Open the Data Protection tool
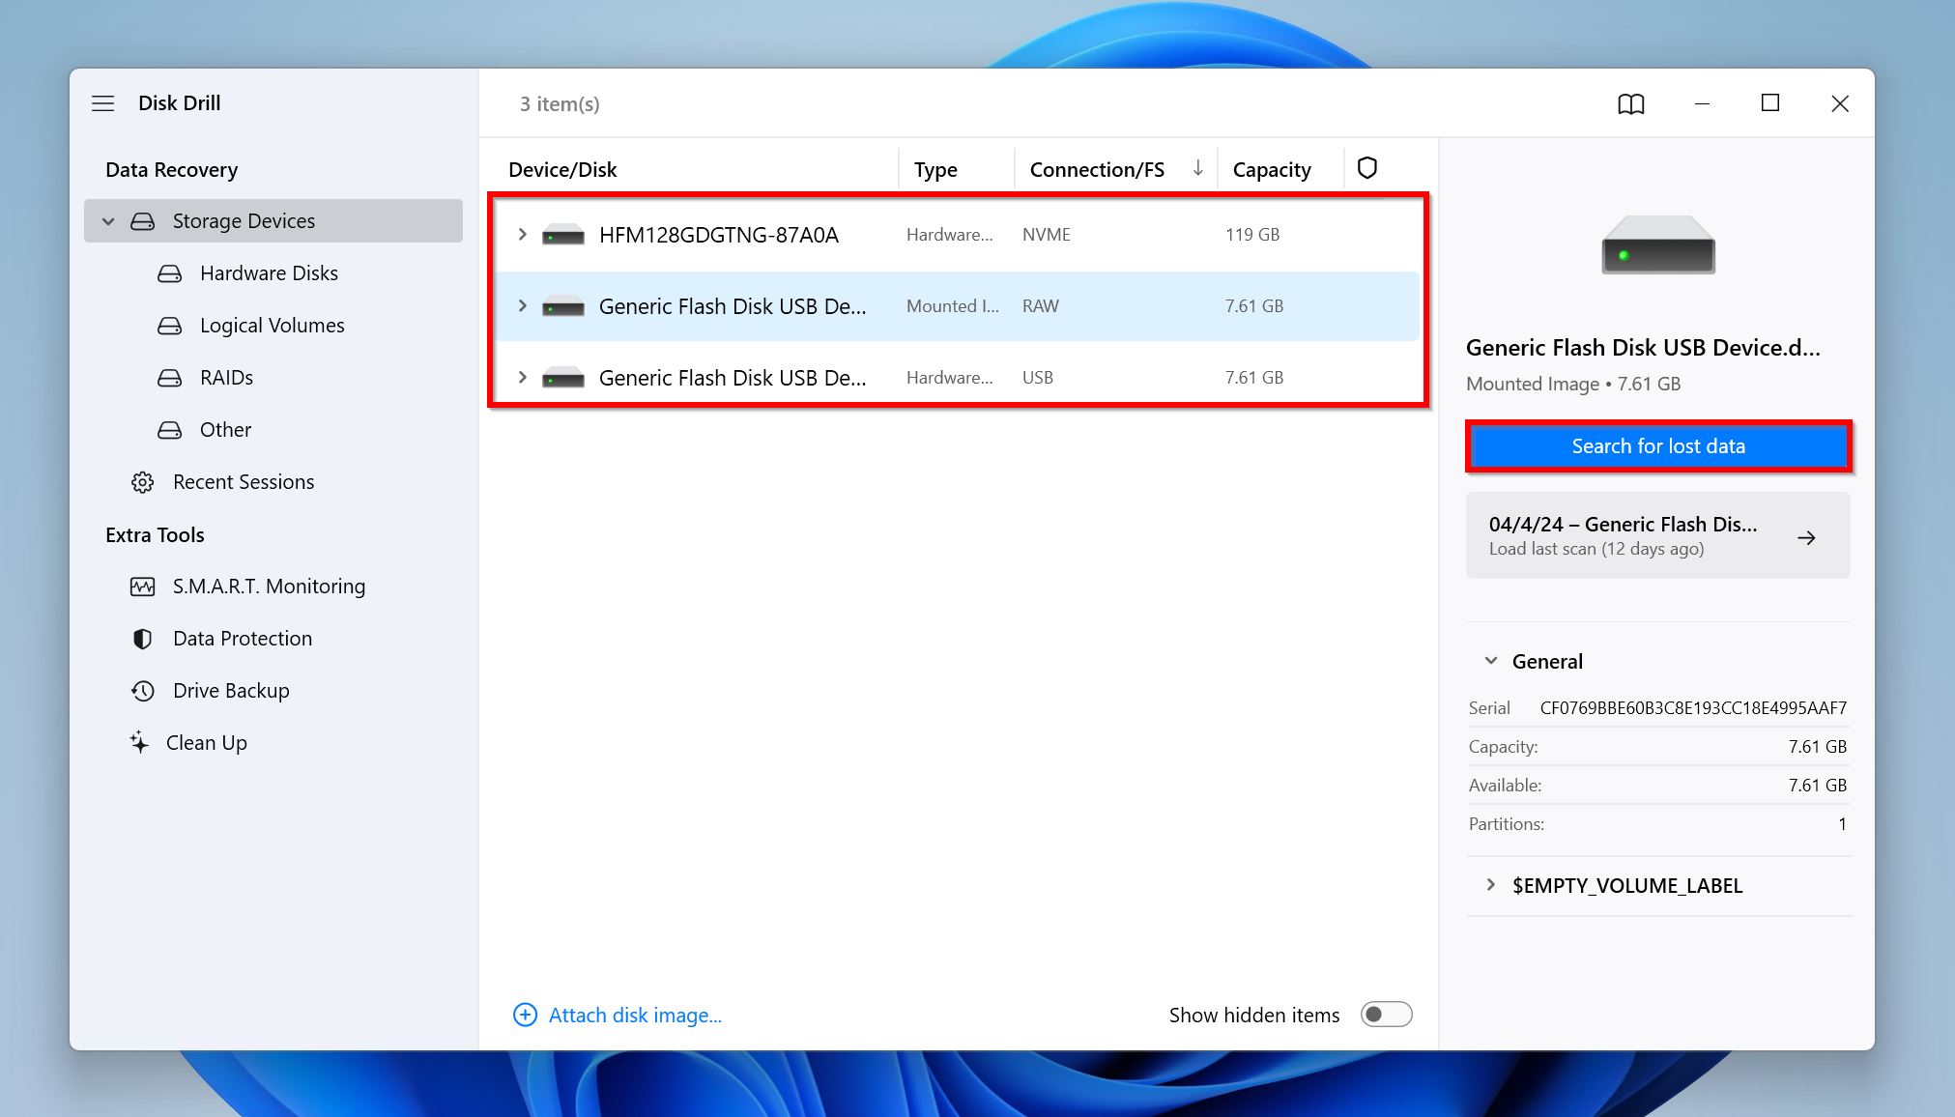Screen dimensions: 1955x1117 pyautogui.click(x=243, y=638)
